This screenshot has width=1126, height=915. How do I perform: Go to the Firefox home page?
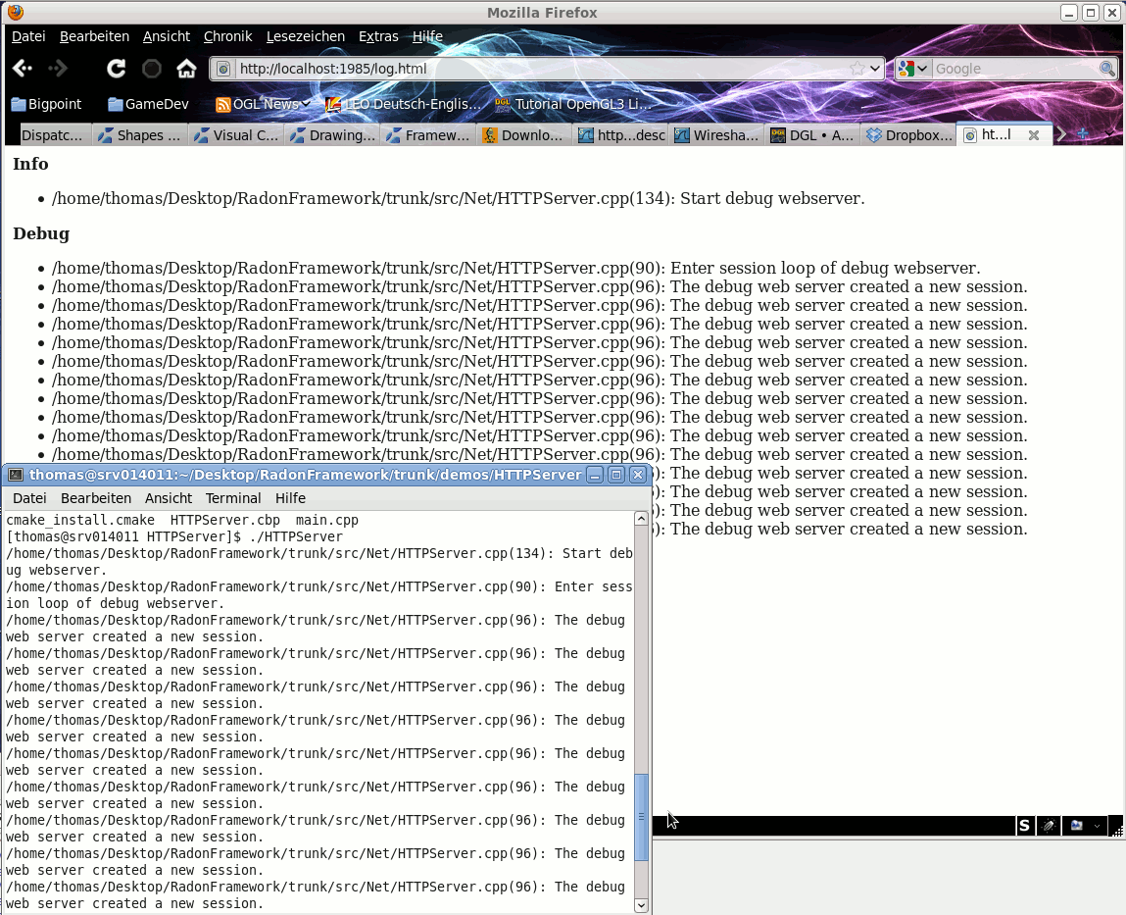coord(186,69)
